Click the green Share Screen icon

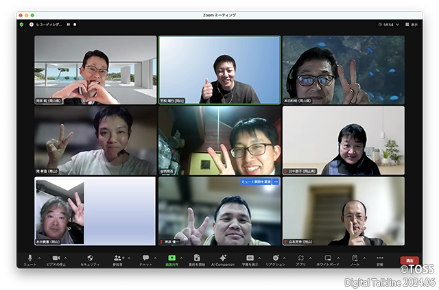(170, 258)
